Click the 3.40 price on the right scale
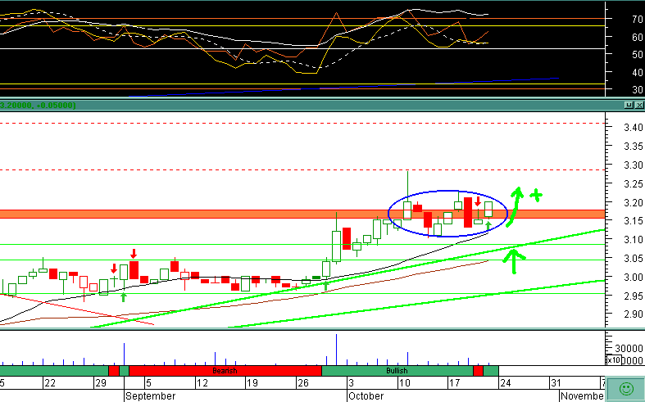645x402 pixels. point(633,128)
